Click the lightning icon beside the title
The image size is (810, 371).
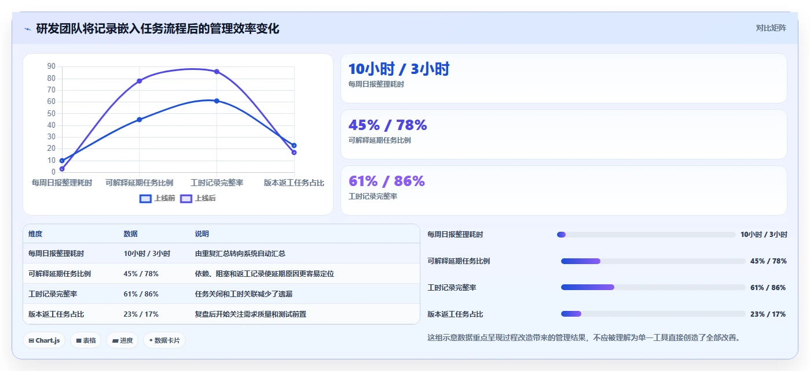[27, 29]
